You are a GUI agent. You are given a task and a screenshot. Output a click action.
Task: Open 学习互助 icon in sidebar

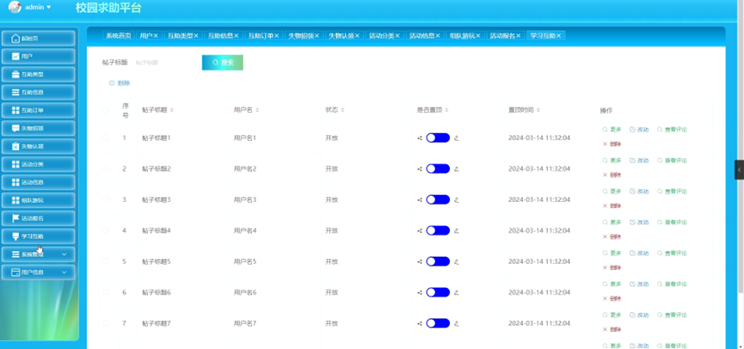click(x=15, y=236)
